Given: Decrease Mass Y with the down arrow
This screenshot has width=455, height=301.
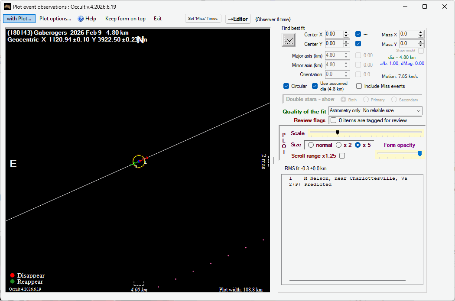Looking at the screenshot, I should 421,45.
